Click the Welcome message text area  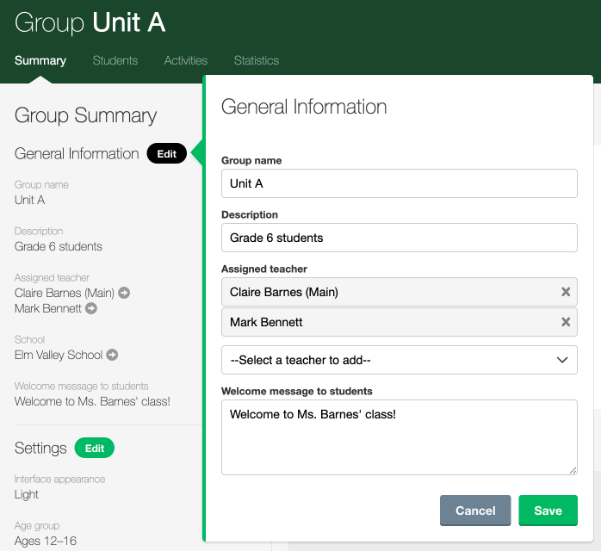pyautogui.click(x=399, y=436)
